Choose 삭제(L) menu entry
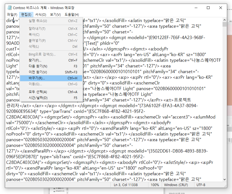 tap(51, 46)
